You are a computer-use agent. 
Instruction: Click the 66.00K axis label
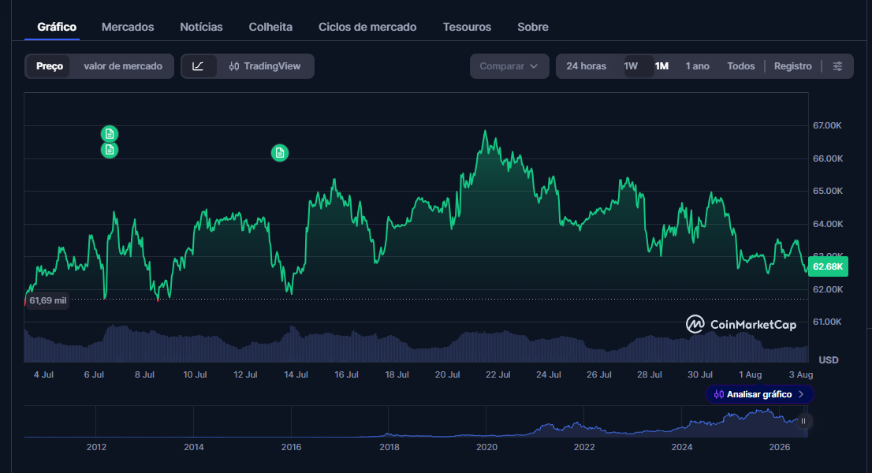coord(828,158)
